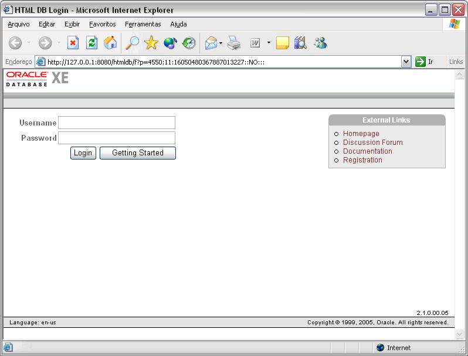This screenshot has height=356, width=468.
Task: Click the Getting Started button
Action: (138, 153)
